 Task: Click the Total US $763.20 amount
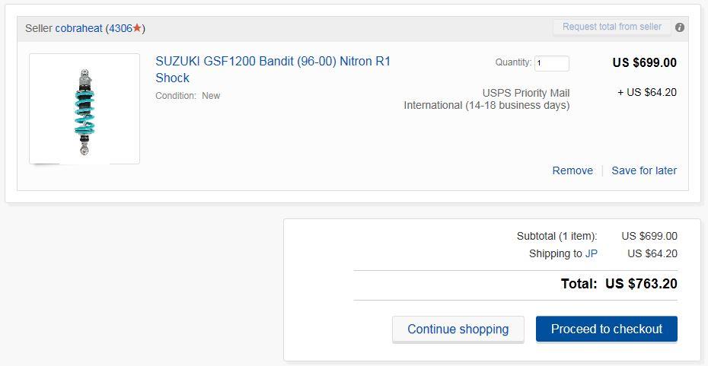tap(640, 284)
